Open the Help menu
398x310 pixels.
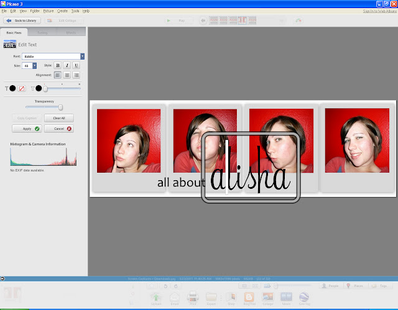[86, 11]
